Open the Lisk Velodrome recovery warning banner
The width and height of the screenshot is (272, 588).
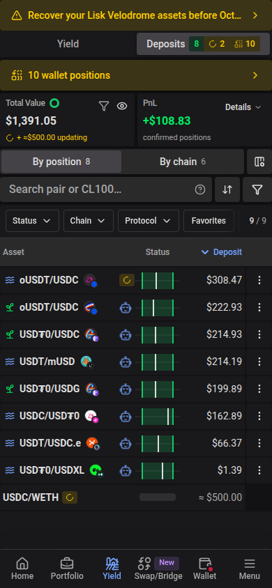point(136,15)
